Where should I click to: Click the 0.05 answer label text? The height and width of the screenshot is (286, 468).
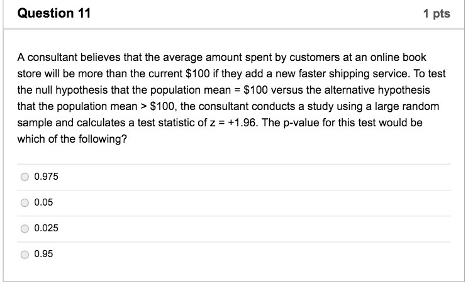click(x=43, y=203)
